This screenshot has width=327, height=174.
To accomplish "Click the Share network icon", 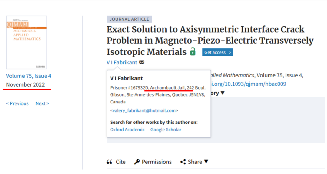I will [183, 162].
